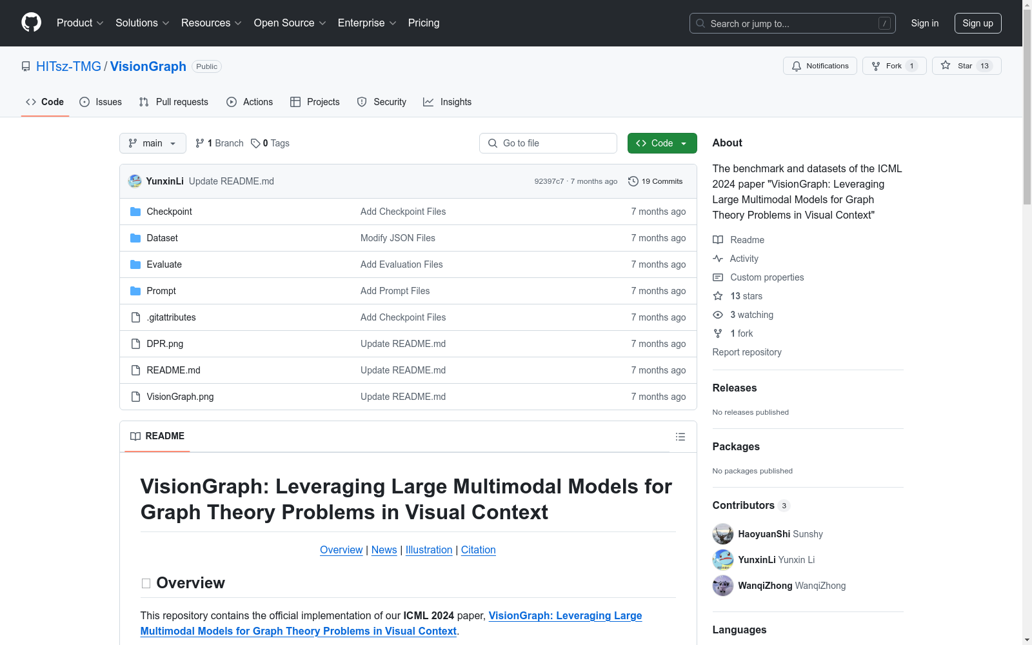Open HaoyuanShi contributor avatar
This screenshot has width=1032, height=645.
coord(723,534)
